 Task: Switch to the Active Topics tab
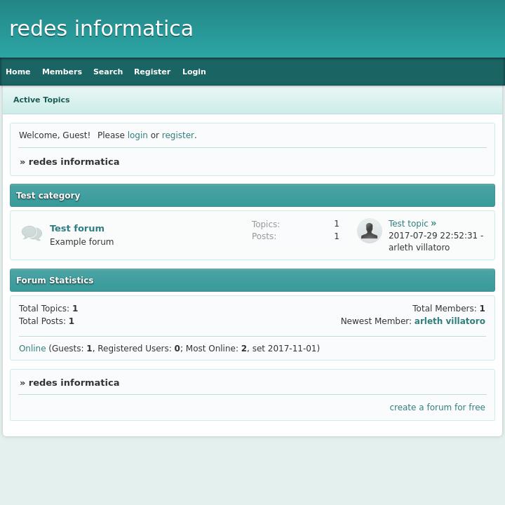41,100
